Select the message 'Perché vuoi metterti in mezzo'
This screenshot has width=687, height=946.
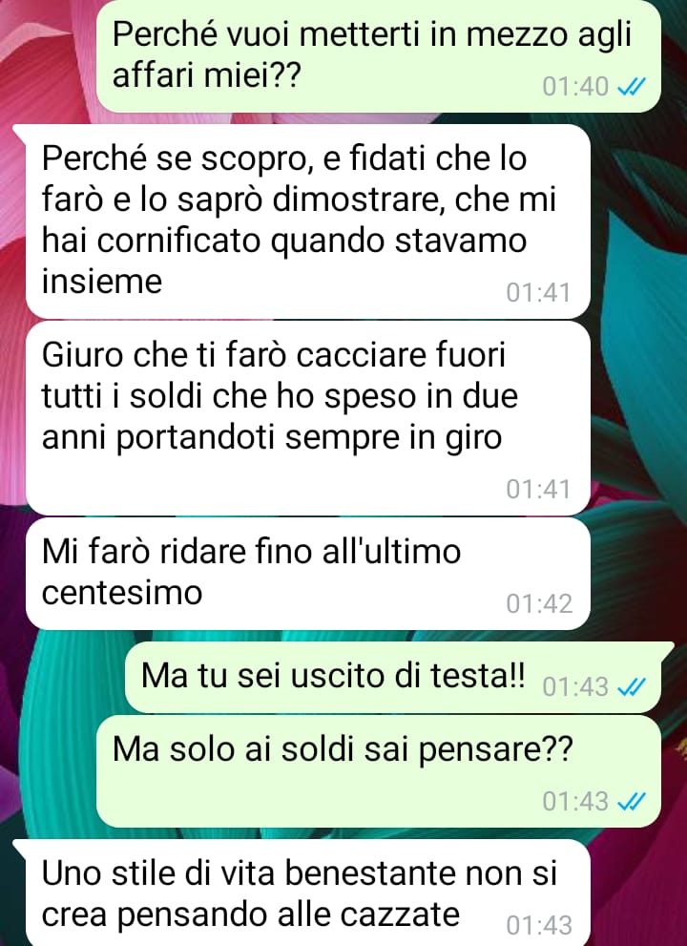tap(379, 56)
